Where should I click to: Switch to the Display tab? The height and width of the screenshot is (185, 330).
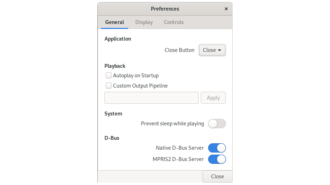pos(144,22)
